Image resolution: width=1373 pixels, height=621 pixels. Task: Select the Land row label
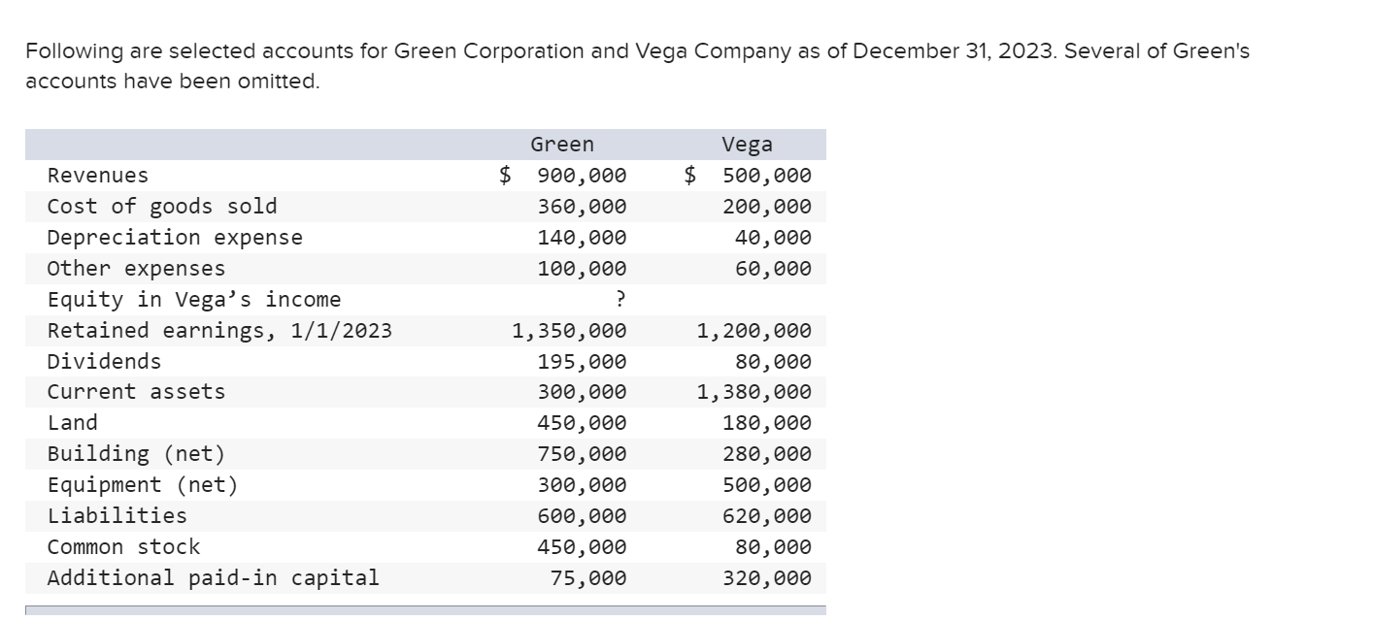click(73, 423)
